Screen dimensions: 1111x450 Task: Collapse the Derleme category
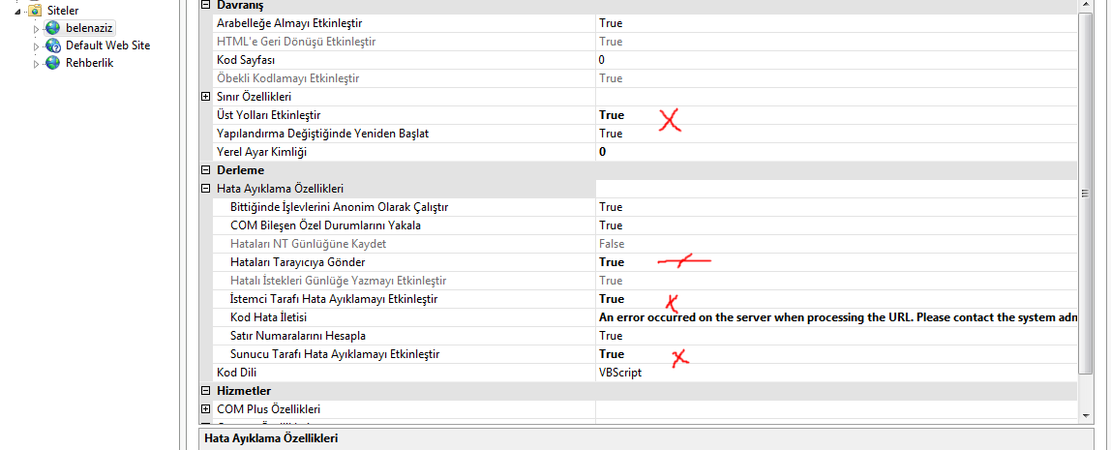[205, 170]
